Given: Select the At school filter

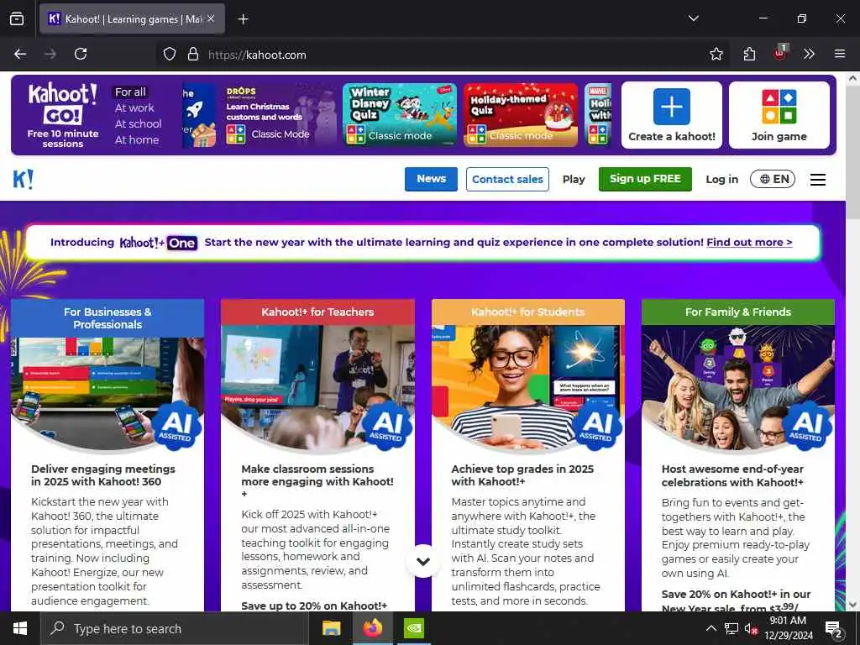Looking at the screenshot, I should click(x=138, y=124).
